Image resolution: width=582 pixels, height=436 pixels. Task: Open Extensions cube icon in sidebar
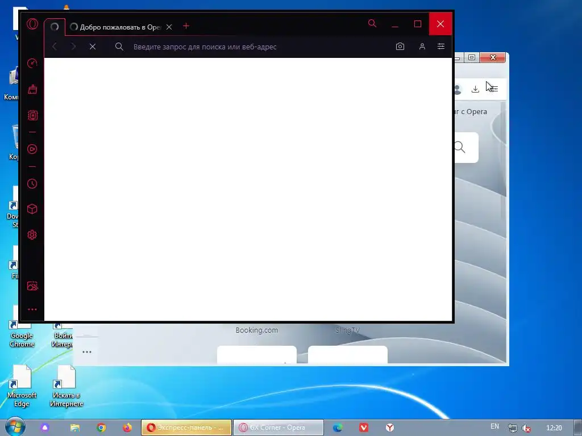[32, 209]
